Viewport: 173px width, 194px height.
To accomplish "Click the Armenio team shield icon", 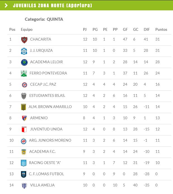I will pyautogui.click(x=24, y=118).
